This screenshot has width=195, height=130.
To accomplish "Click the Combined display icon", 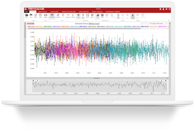I will (142, 16).
